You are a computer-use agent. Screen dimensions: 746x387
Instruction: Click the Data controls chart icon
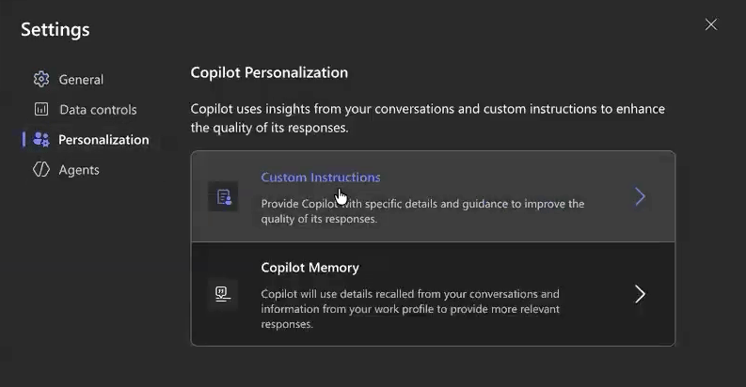point(41,109)
